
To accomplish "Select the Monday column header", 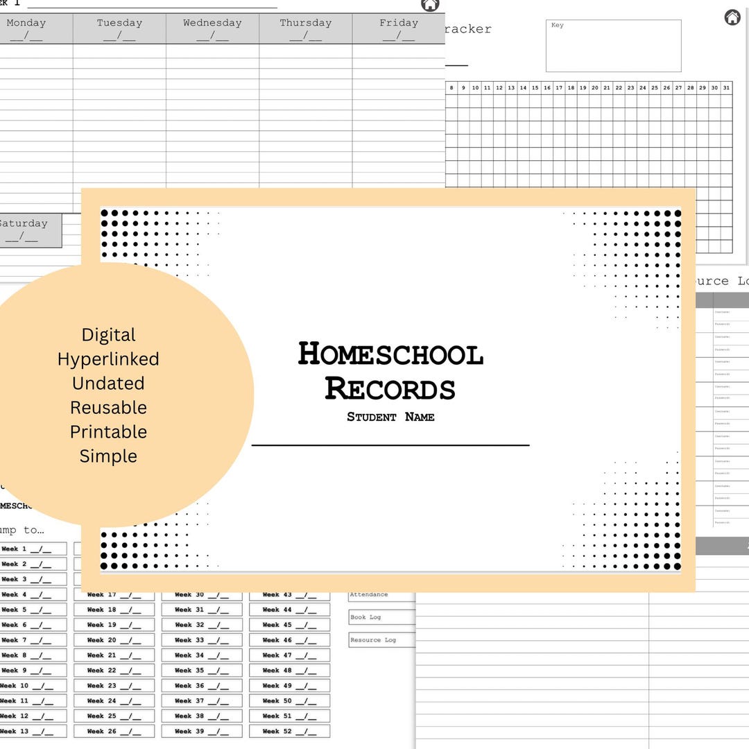I will pos(26,28).
